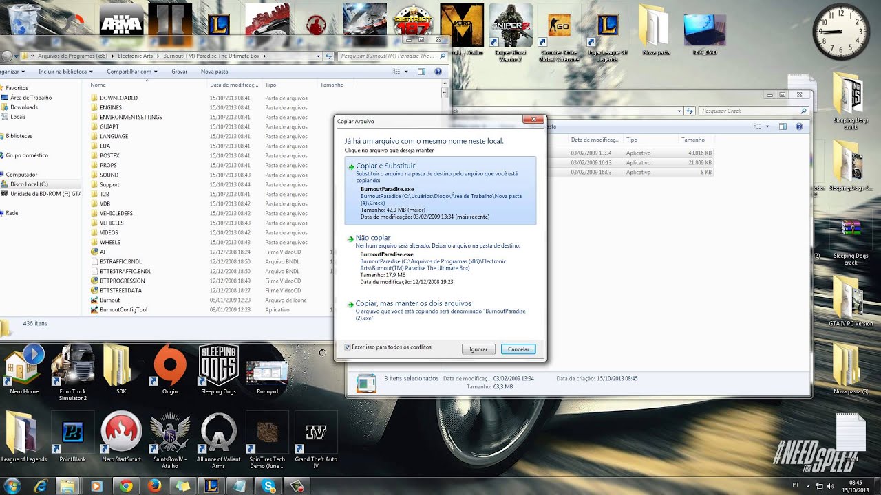Click the Ignorar button
This screenshot has height=495, width=881.
coord(478,349)
